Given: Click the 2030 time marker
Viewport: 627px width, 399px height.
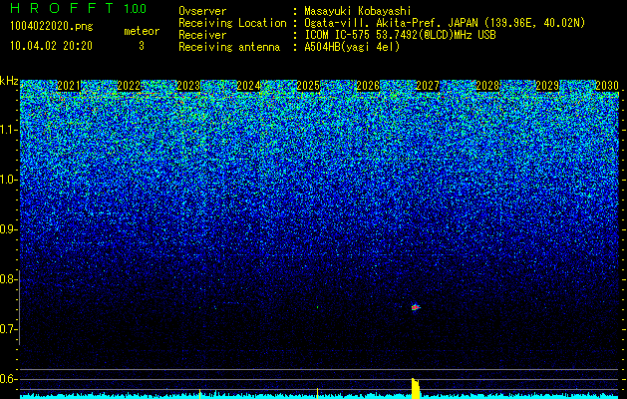Looking at the screenshot, I should click(607, 86).
